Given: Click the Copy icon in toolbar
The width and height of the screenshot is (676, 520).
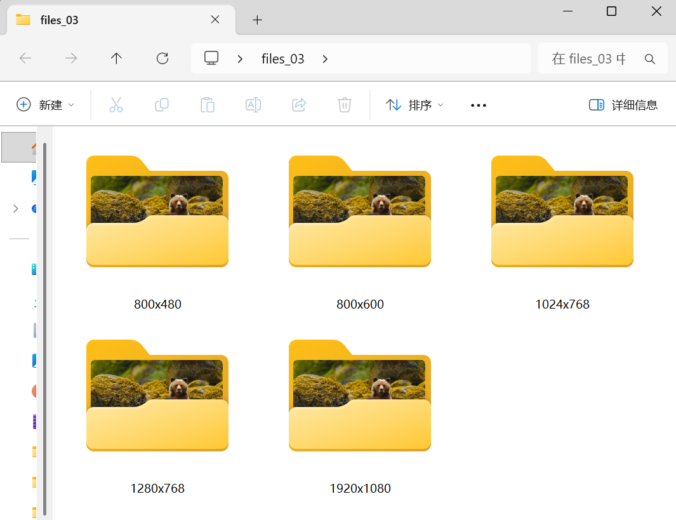Looking at the screenshot, I should (x=162, y=105).
